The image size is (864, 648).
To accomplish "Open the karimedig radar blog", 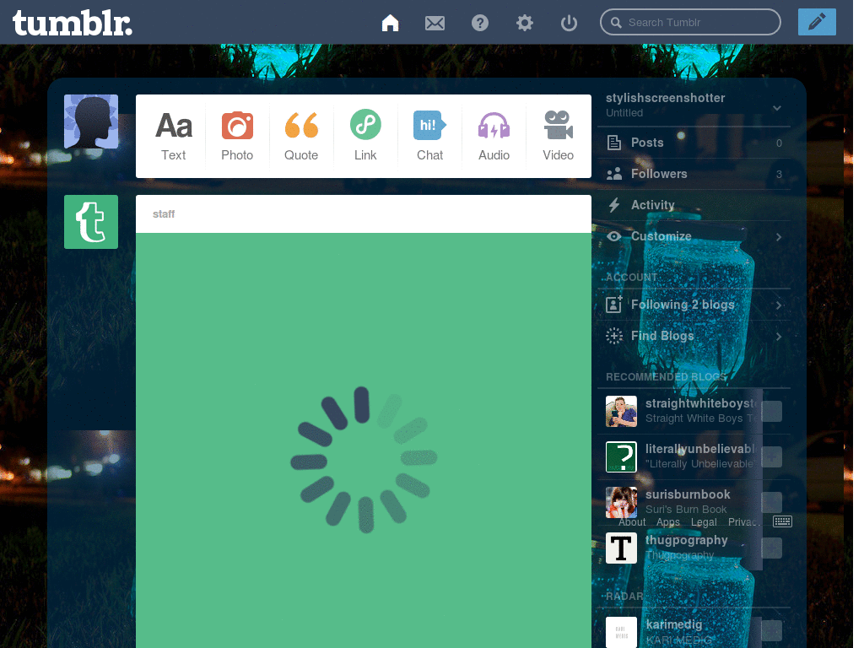I will [x=674, y=624].
